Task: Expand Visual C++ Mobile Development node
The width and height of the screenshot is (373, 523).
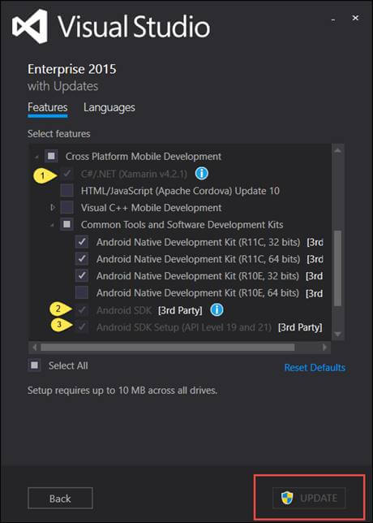Action: [53, 207]
